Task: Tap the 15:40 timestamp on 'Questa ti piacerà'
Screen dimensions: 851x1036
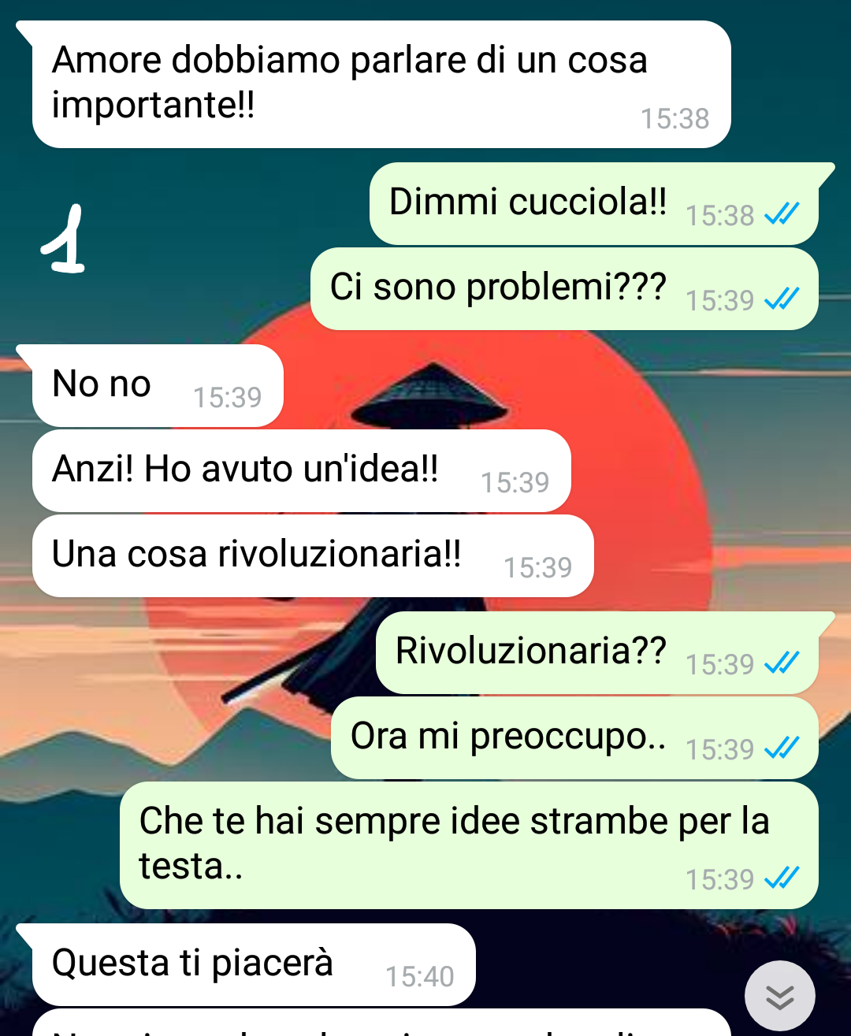Action: pyautogui.click(x=419, y=977)
